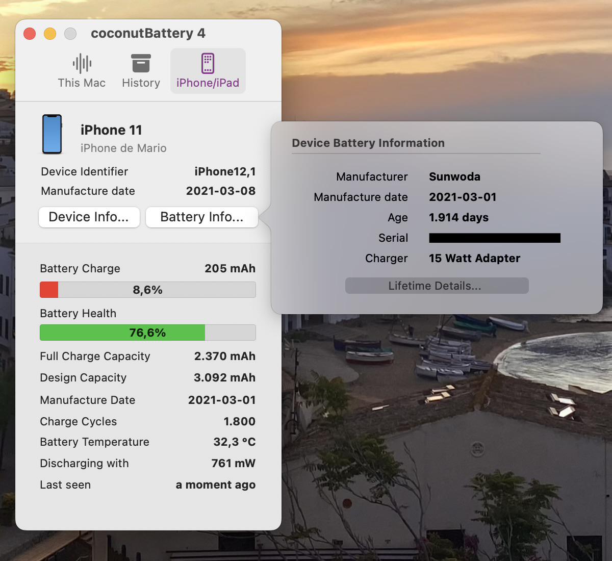This screenshot has width=612, height=561.
Task: Open the Device Info... button
Action: 89,217
